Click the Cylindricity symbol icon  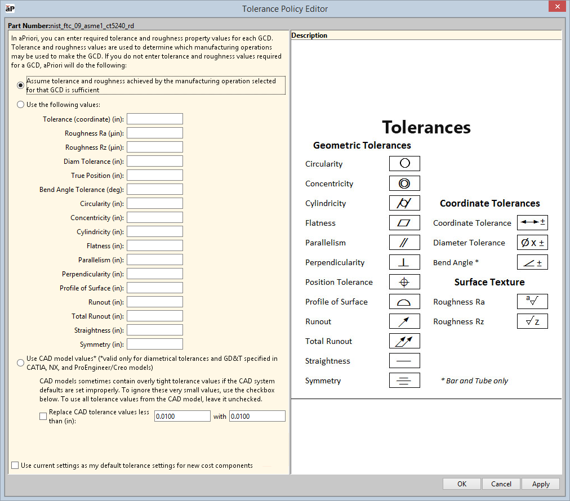[404, 203]
